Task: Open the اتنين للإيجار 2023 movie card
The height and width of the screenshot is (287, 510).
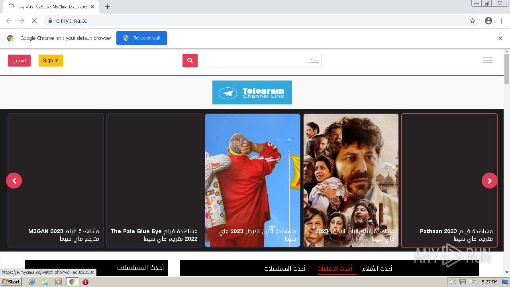Action: (x=253, y=181)
